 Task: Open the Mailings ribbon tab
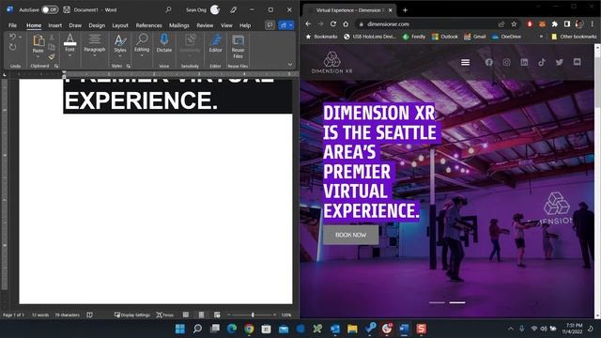click(179, 25)
